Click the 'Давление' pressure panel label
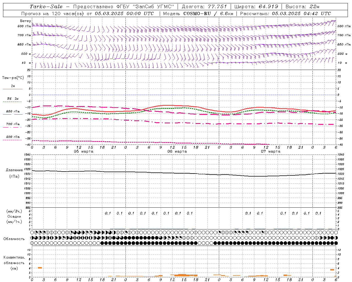 14,170
